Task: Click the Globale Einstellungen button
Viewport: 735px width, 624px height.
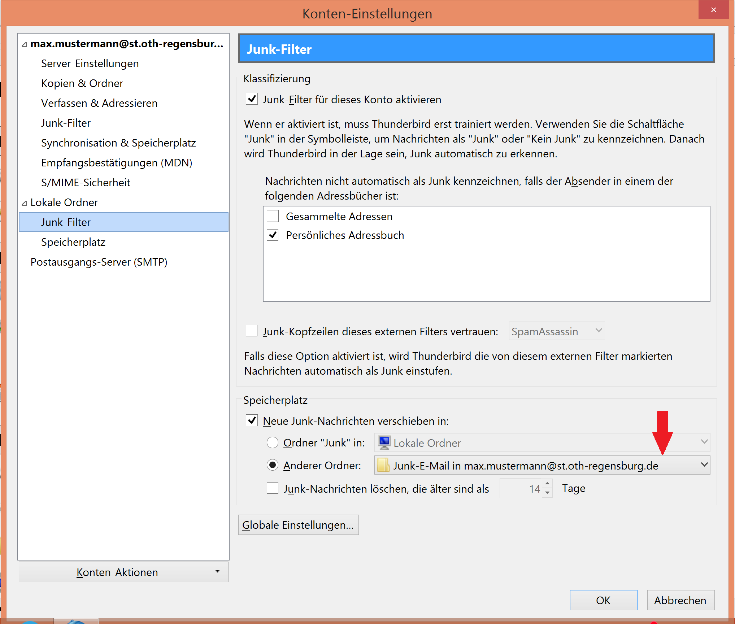Action: pos(298,525)
